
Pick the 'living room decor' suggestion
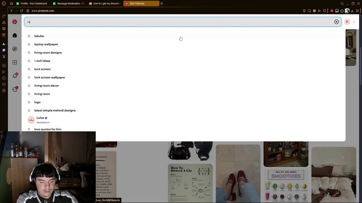(46, 86)
